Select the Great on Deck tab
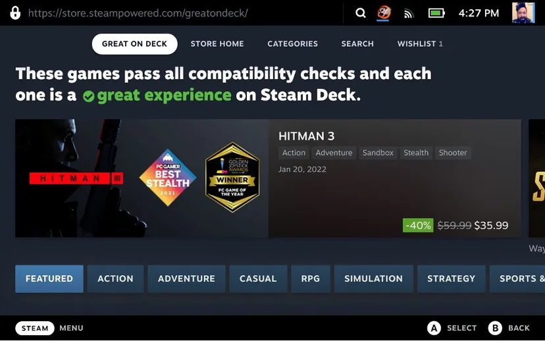Screen dimensions: 545x341 click(134, 44)
